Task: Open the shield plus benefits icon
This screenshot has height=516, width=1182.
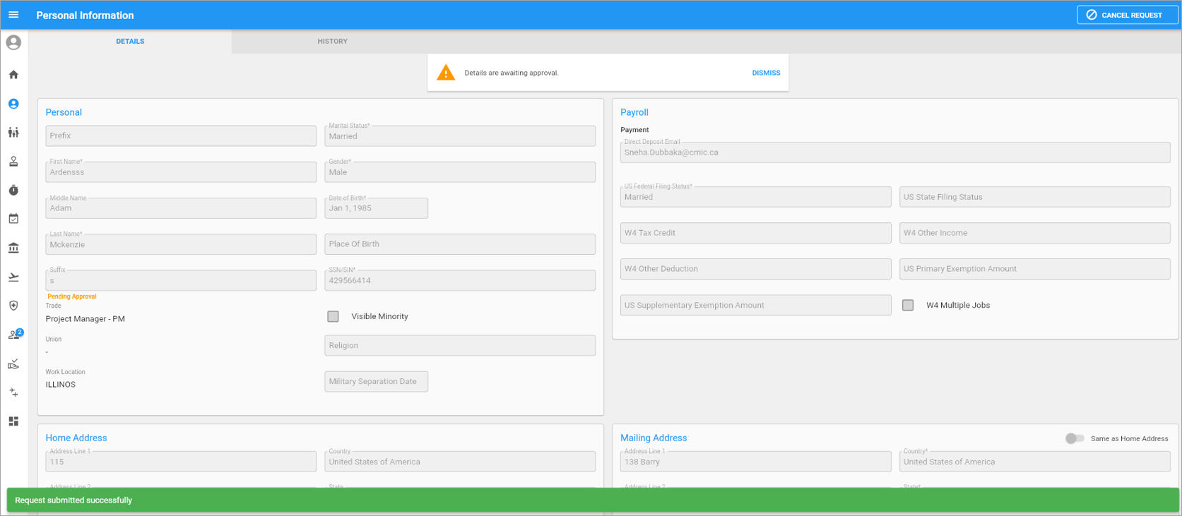Action: click(x=13, y=306)
